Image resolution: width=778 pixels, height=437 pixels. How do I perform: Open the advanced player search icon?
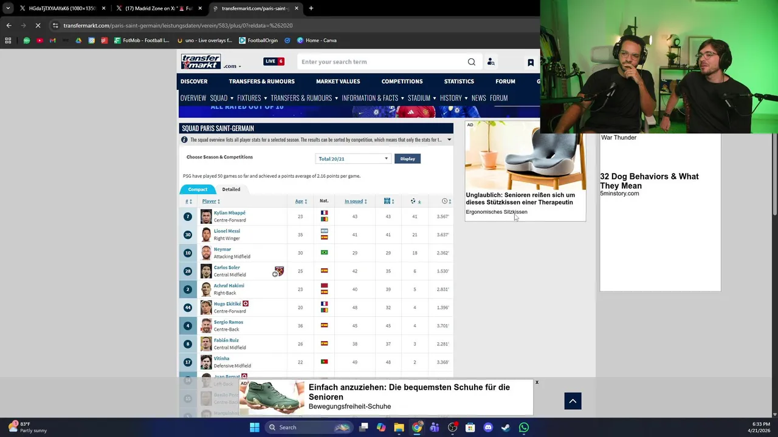coord(491,62)
